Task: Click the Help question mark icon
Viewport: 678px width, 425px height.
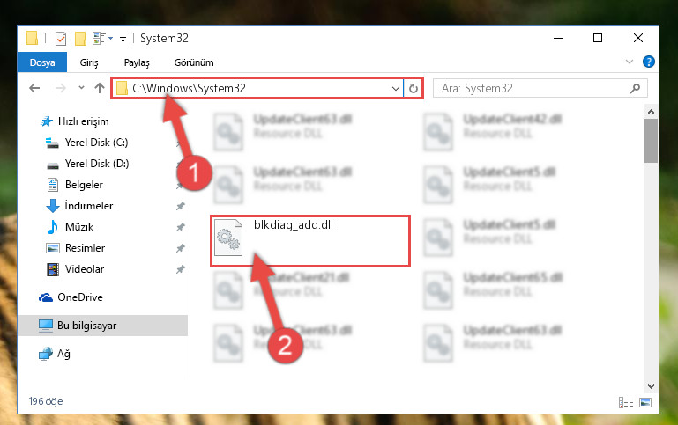Action: (x=649, y=62)
